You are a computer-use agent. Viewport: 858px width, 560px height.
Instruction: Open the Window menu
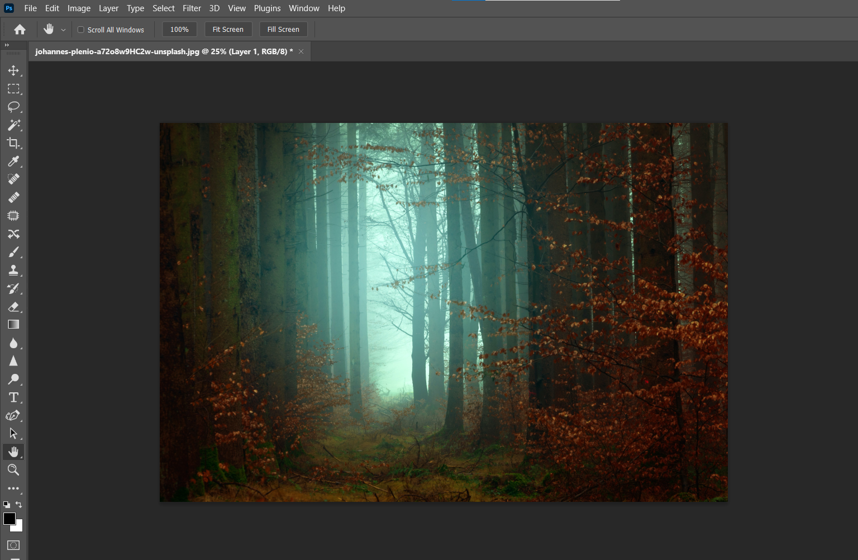304,8
